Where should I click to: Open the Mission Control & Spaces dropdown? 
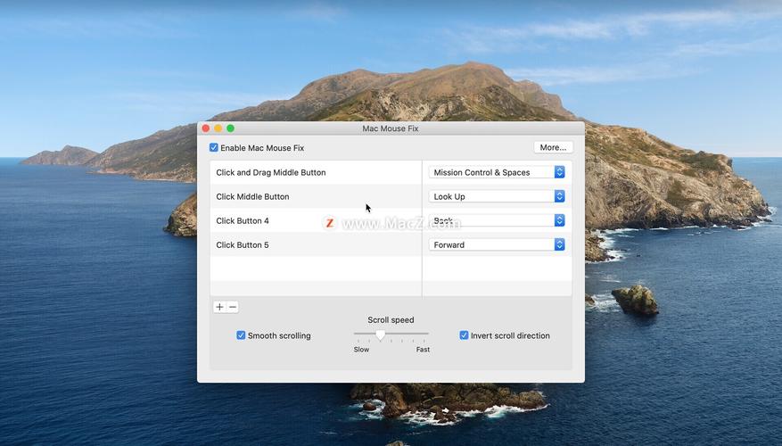pyautogui.click(x=497, y=172)
